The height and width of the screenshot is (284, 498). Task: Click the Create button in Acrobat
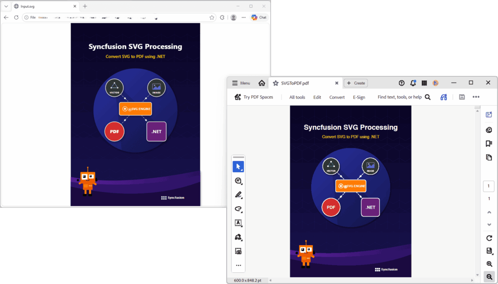tap(356, 83)
